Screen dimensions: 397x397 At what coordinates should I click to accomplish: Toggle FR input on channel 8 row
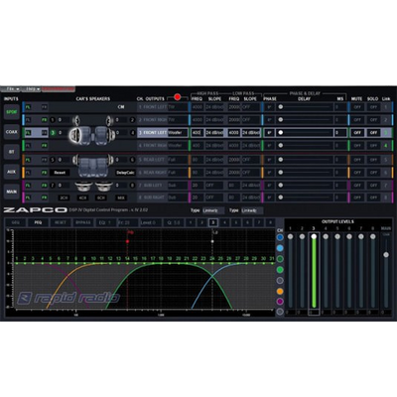pyautogui.click(x=44, y=198)
